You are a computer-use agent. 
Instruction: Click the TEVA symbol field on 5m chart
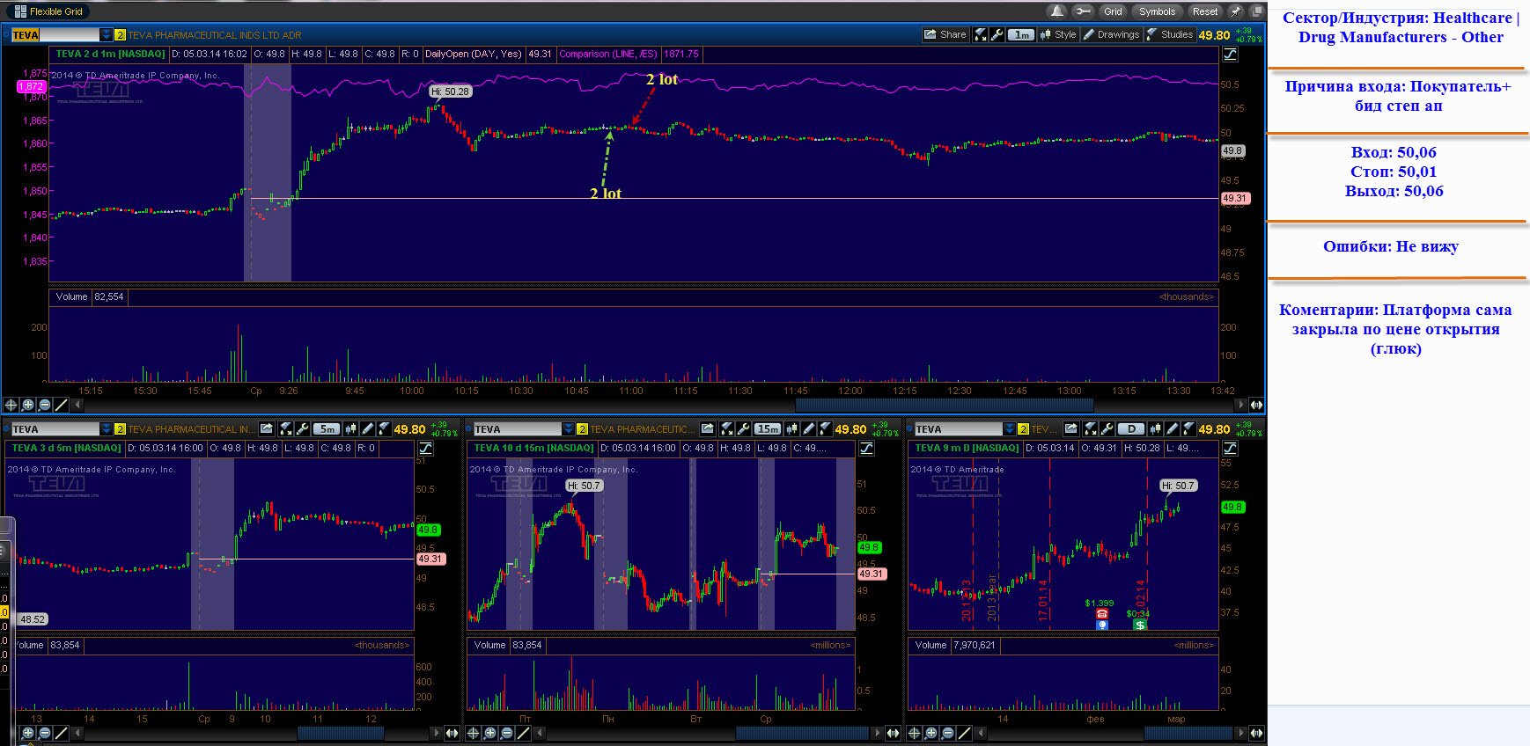[x=55, y=429]
